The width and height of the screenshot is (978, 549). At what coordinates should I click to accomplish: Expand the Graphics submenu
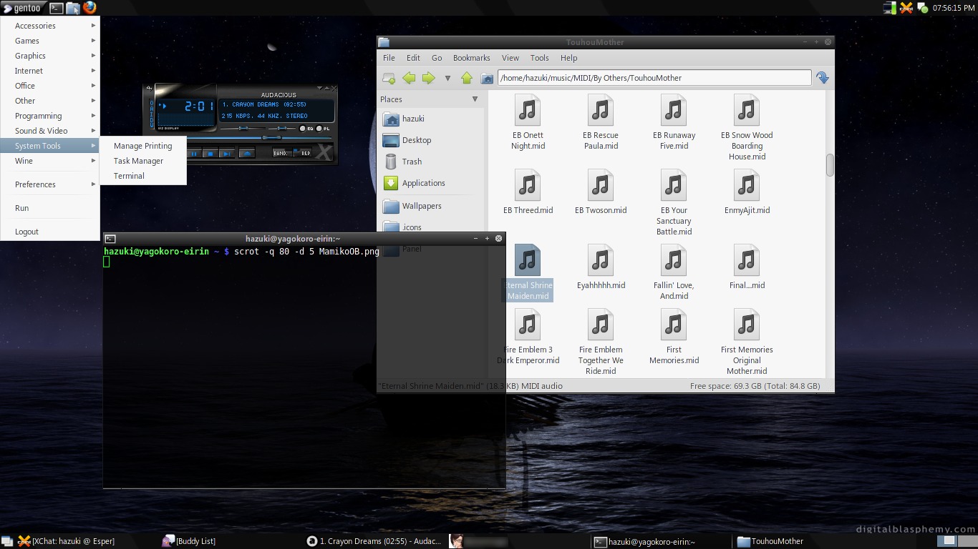50,56
